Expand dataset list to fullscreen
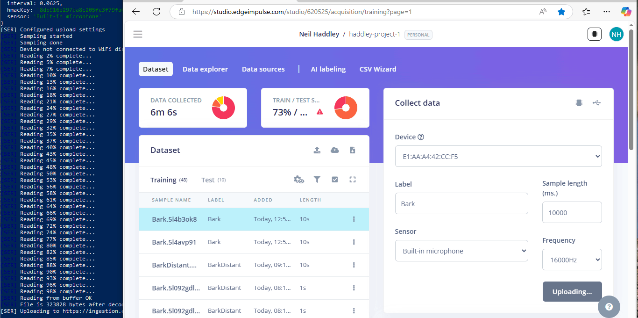The width and height of the screenshot is (638, 318). tap(353, 180)
